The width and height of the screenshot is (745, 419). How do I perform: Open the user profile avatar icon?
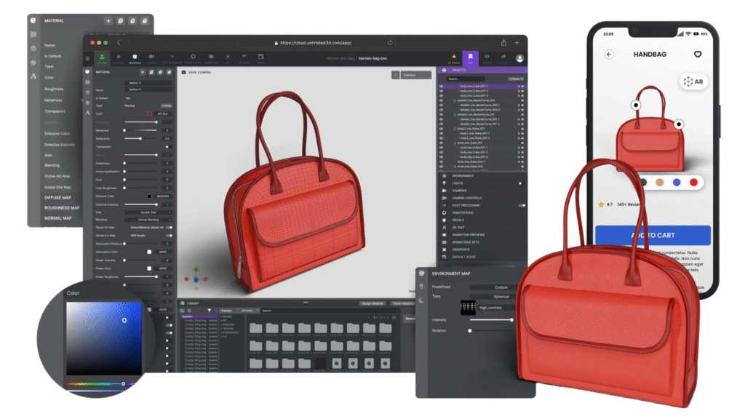(520, 57)
